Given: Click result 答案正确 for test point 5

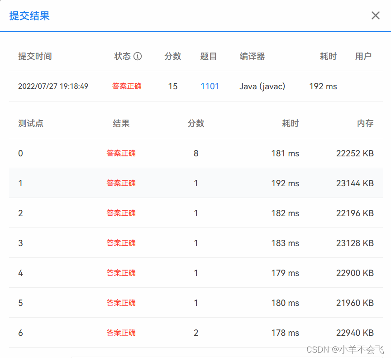Looking at the screenshot, I should click(121, 303).
